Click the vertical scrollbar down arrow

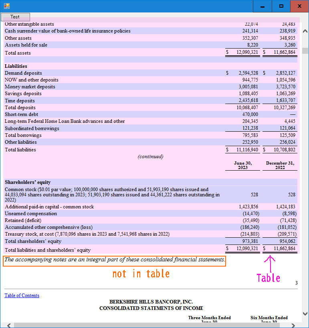tap(305, 314)
